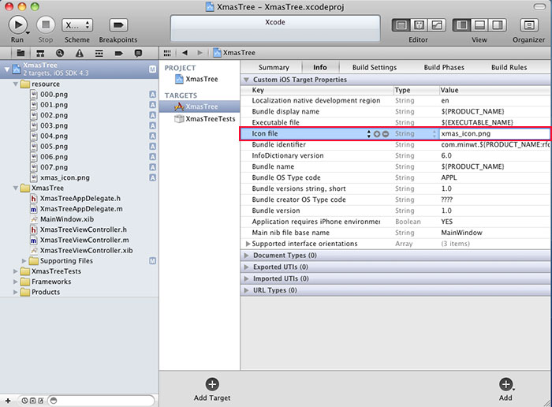The width and height of the screenshot is (552, 407).
Task: Expand Imported UTIs section
Action: tap(246, 278)
